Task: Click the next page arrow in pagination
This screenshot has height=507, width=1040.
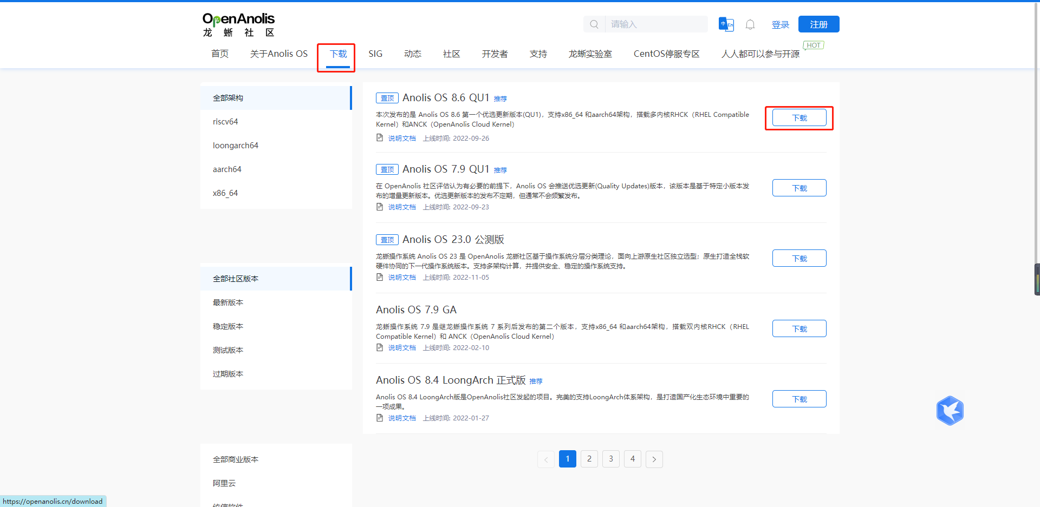Action: click(x=654, y=459)
